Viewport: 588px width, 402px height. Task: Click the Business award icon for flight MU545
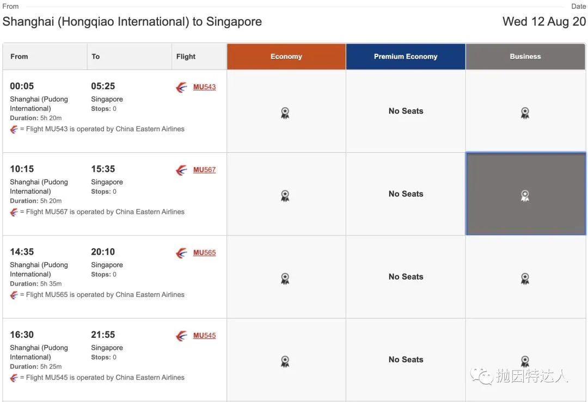tap(525, 361)
